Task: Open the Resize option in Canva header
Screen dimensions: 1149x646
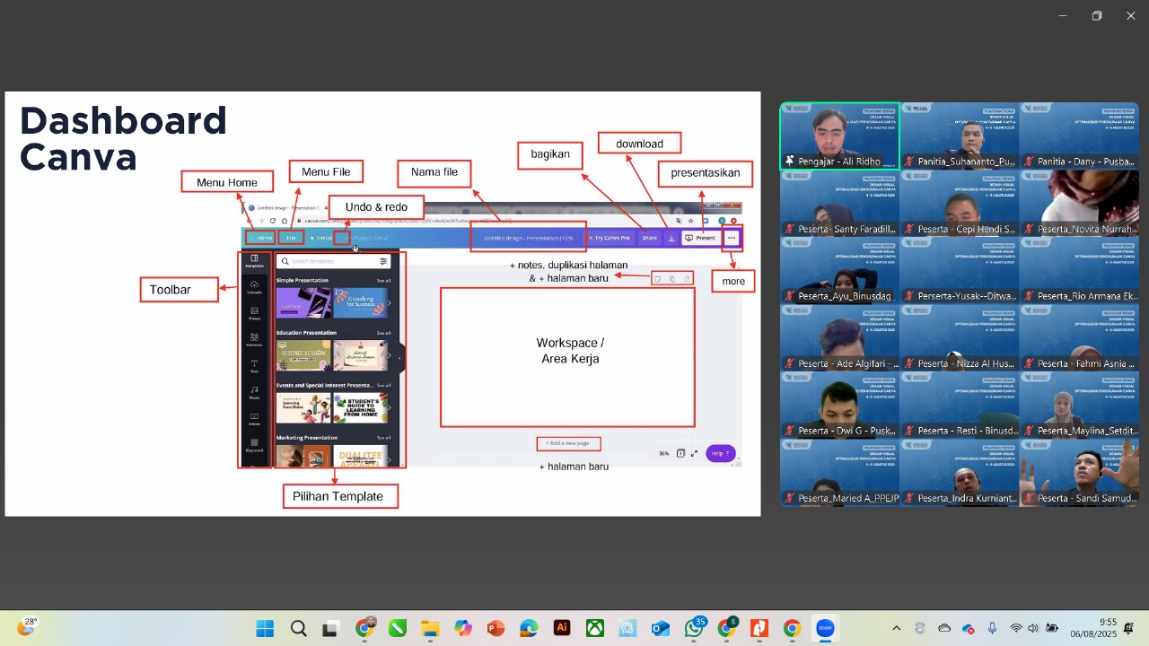Action: [321, 238]
